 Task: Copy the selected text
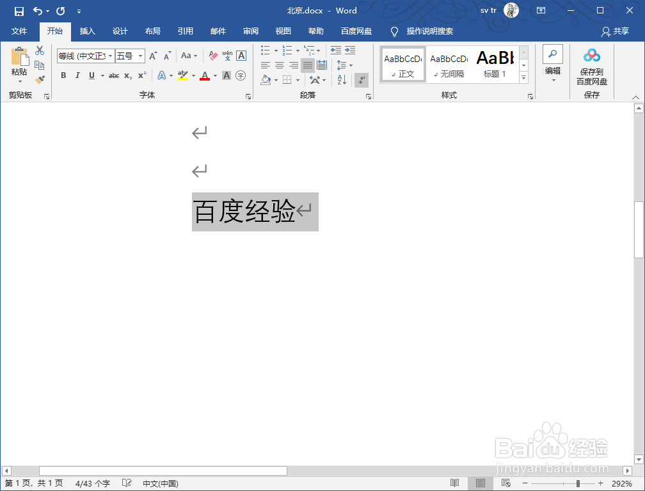[x=40, y=65]
